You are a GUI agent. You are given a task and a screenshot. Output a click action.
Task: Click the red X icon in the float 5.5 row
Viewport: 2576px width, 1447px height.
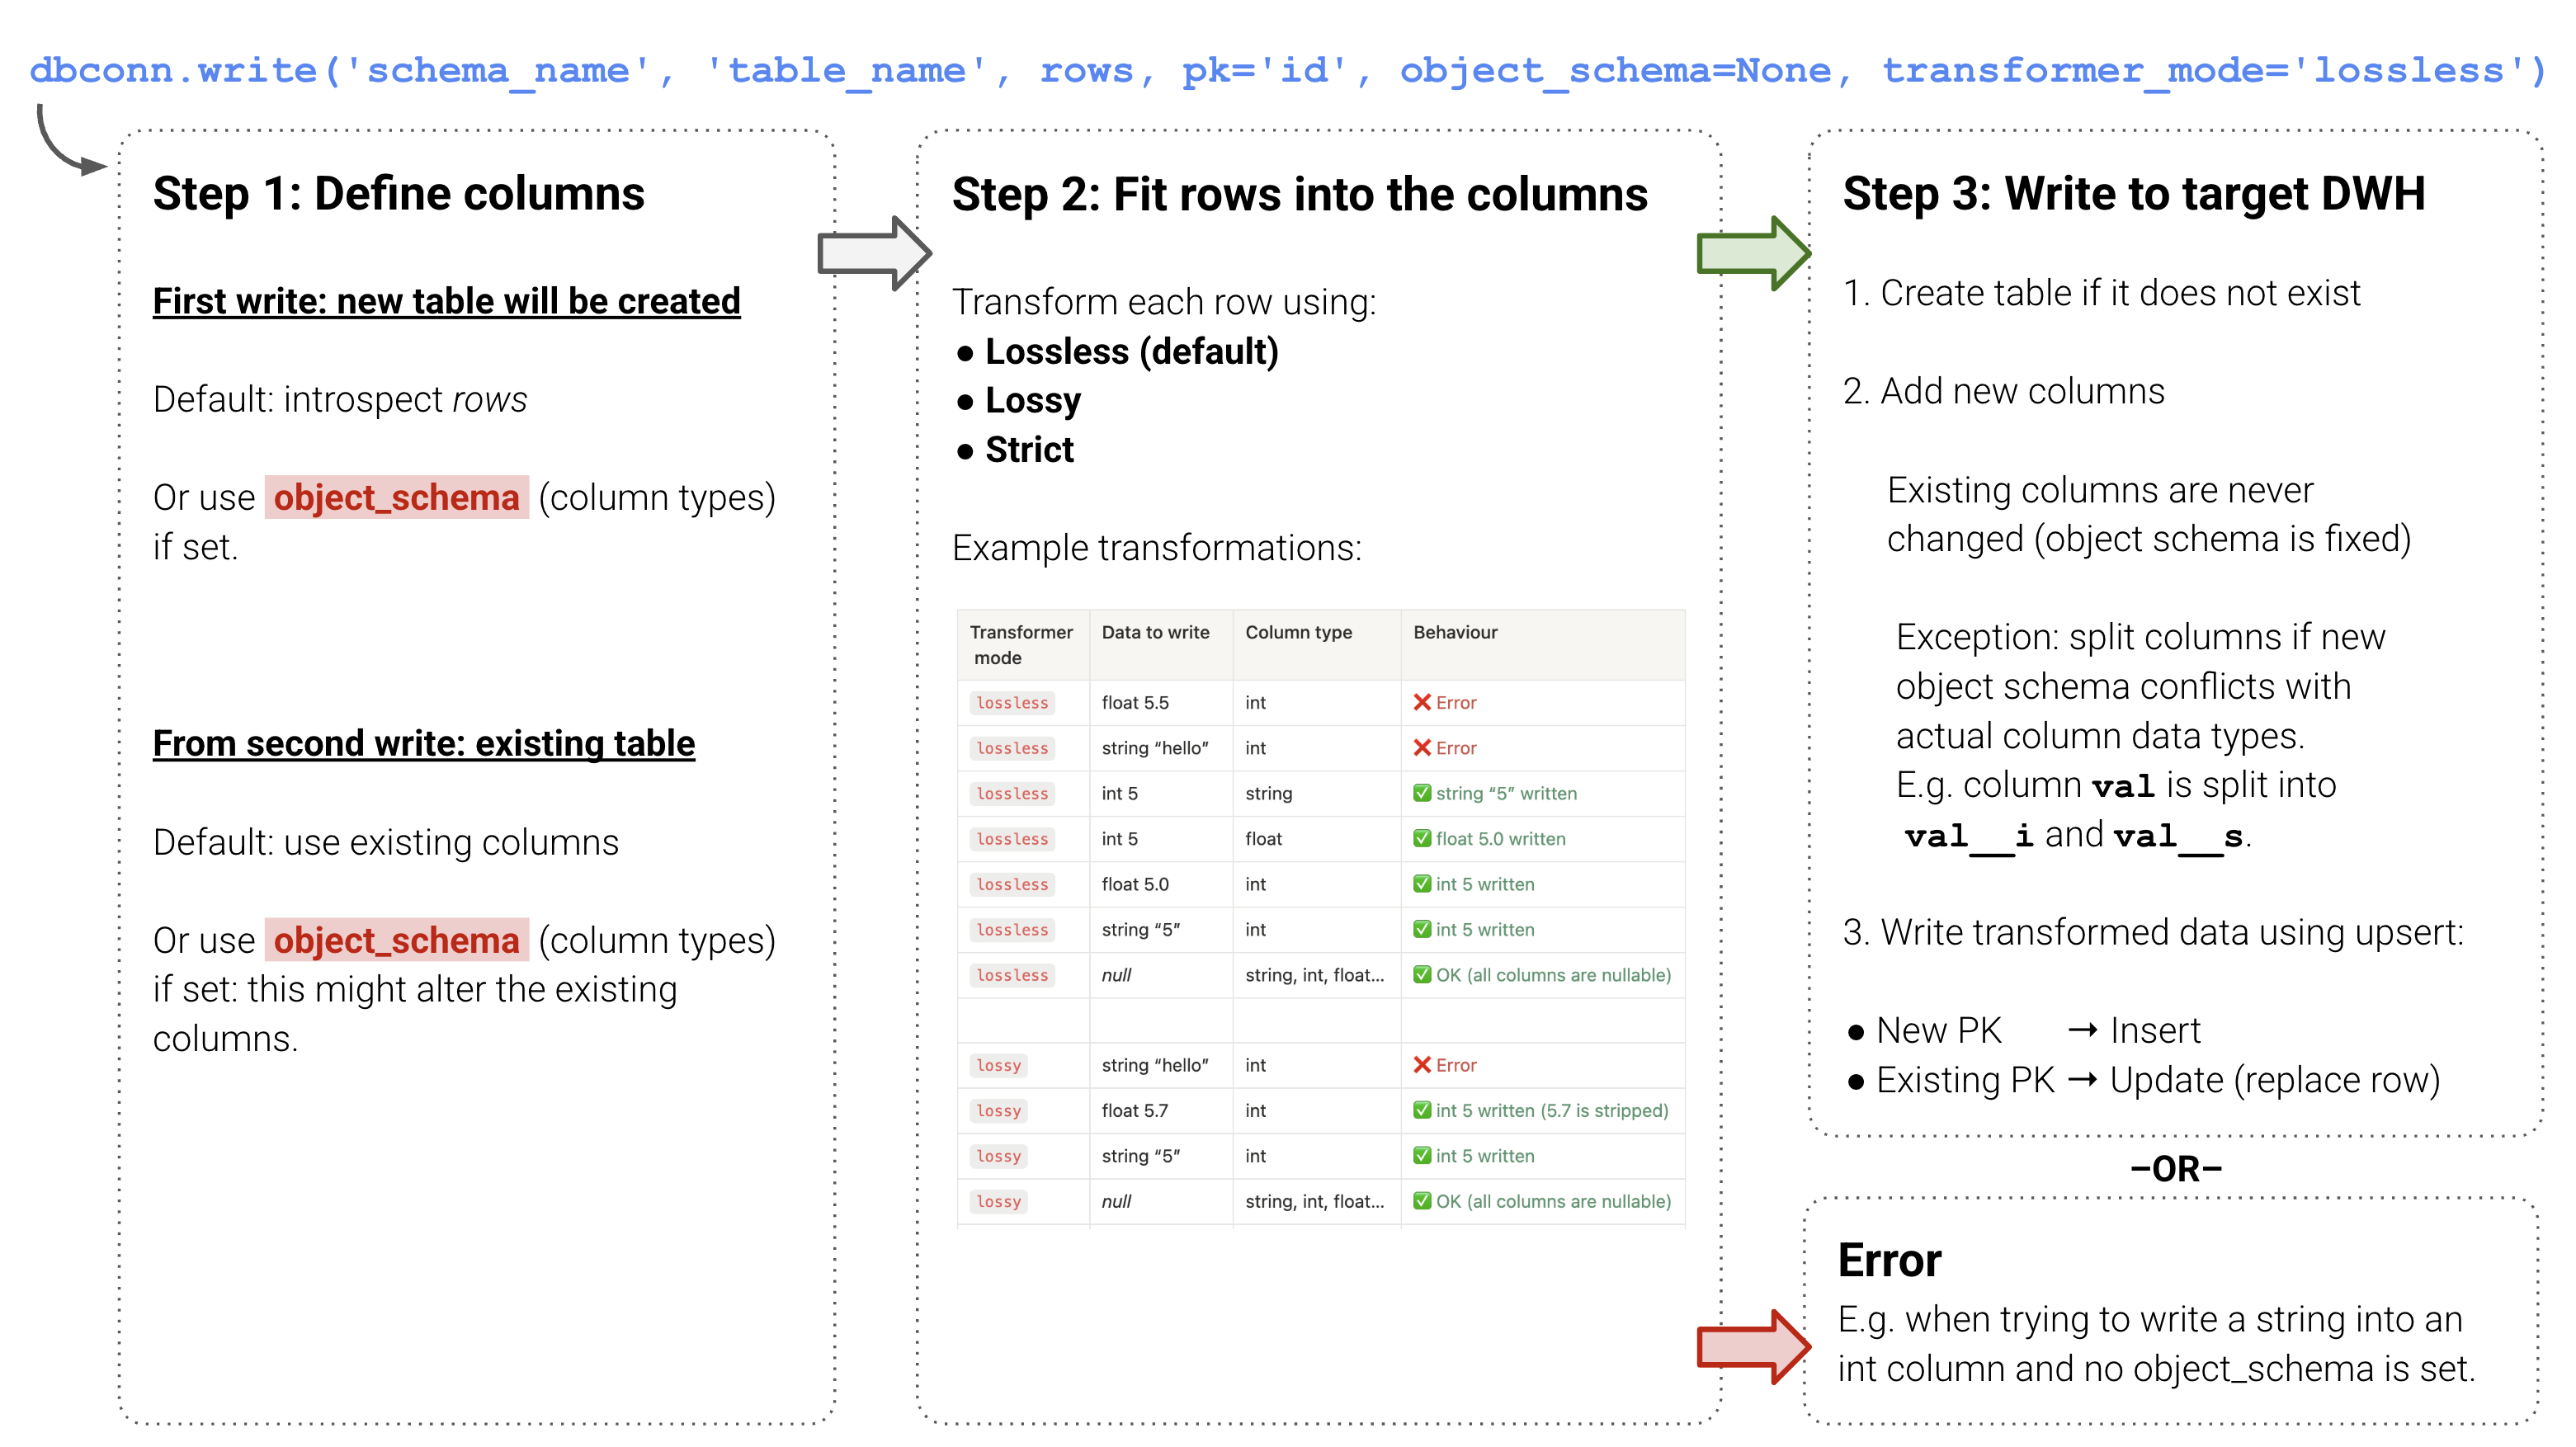pyautogui.click(x=1421, y=702)
